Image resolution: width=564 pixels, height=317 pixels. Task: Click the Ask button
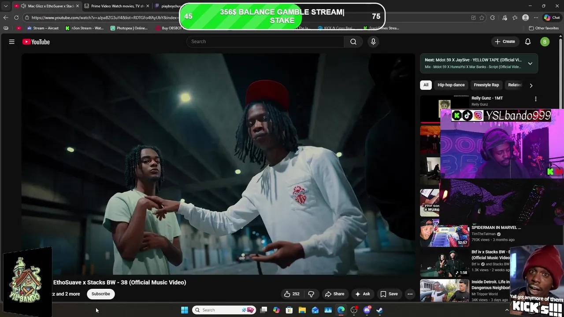click(363, 294)
